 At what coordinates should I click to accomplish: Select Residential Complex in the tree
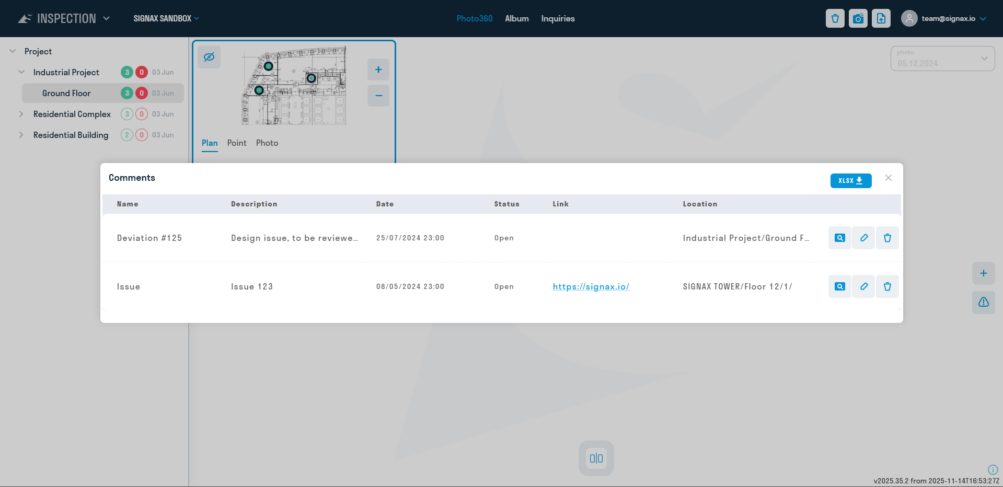tap(72, 114)
